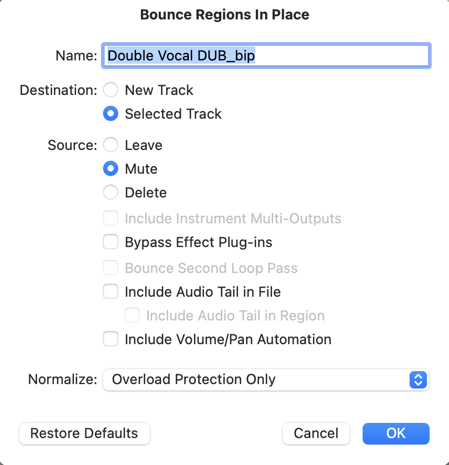The image size is (449, 465).
Task: Cancel the bounce dialog
Action: (x=316, y=433)
